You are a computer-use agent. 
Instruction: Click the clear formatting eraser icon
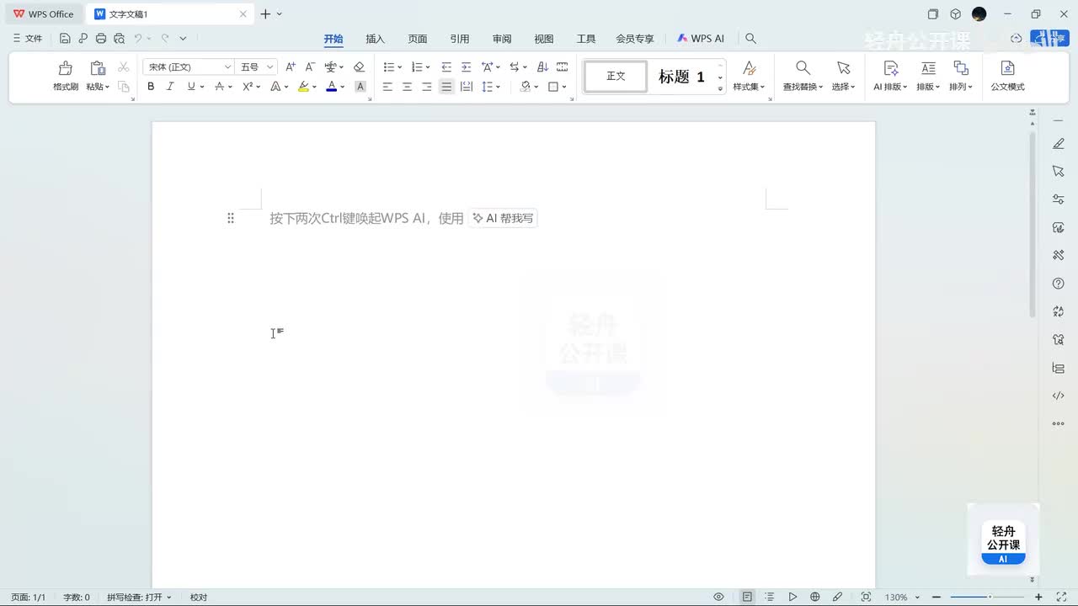click(x=359, y=66)
